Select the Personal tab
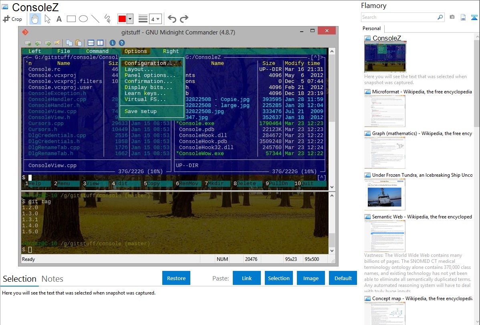Image resolution: width=480 pixels, height=325 pixels. pyautogui.click(x=372, y=28)
